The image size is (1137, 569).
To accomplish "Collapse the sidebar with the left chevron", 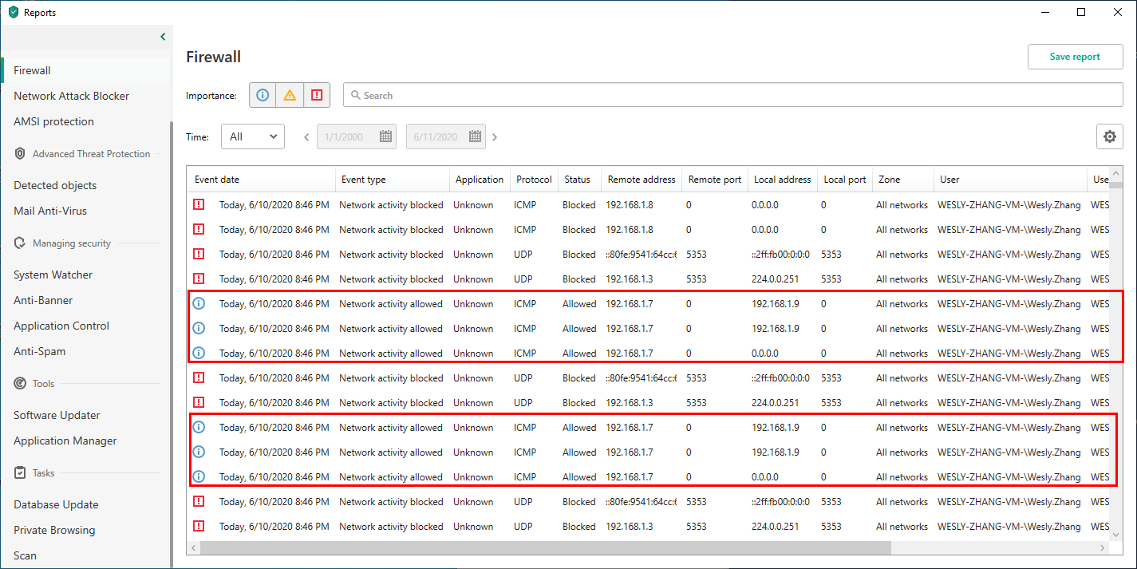I will pos(163,37).
